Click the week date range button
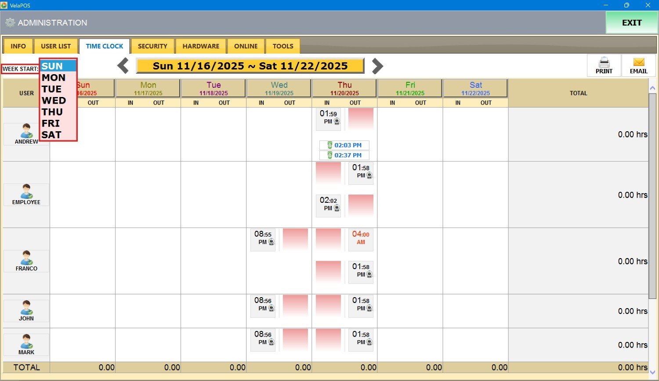The width and height of the screenshot is (659, 381). click(x=250, y=66)
